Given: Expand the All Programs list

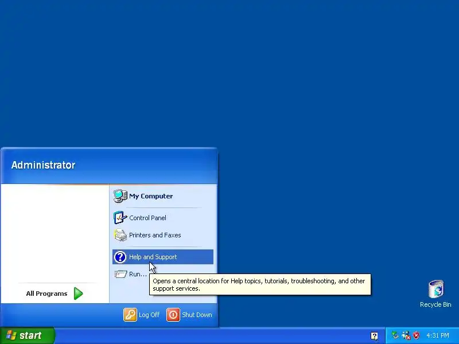Looking at the screenshot, I should tap(55, 294).
